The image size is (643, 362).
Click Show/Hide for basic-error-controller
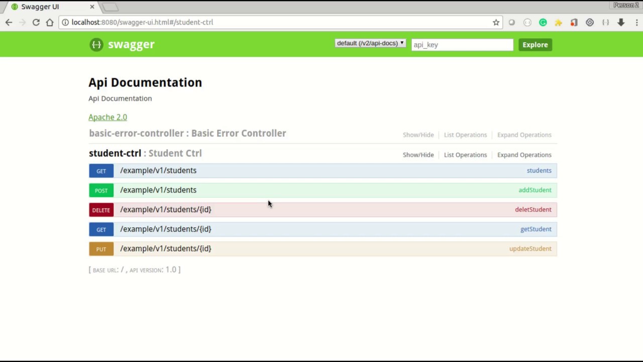(418, 135)
